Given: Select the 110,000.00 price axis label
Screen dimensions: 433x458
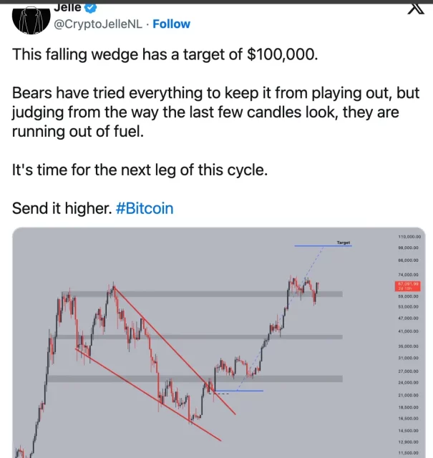Looking at the screenshot, I should tap(409, 237).
